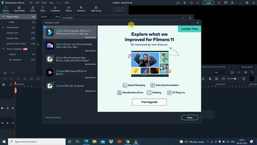Collapse the Project Media tree
The height and width of the screenshot is (145, 257).
tap(3, 17)
